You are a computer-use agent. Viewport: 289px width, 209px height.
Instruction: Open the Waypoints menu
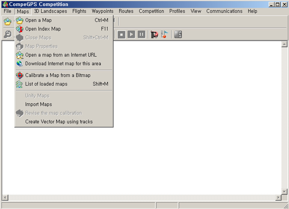point(103,11)
